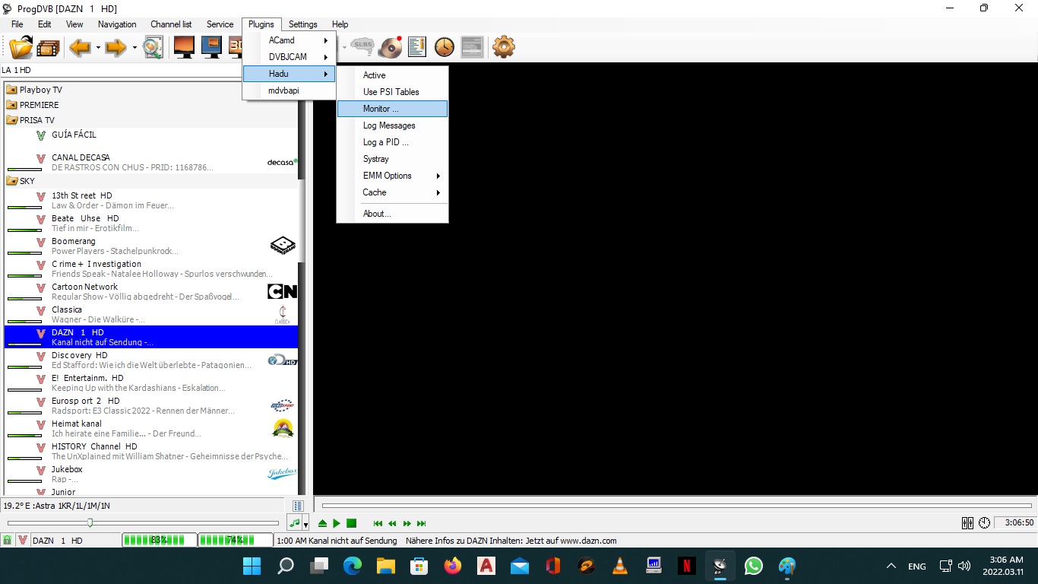Toggle Systray option in Hadu submenu

375,159
